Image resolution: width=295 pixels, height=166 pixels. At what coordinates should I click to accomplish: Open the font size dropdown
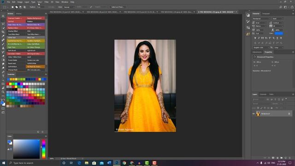coord(261,23)
